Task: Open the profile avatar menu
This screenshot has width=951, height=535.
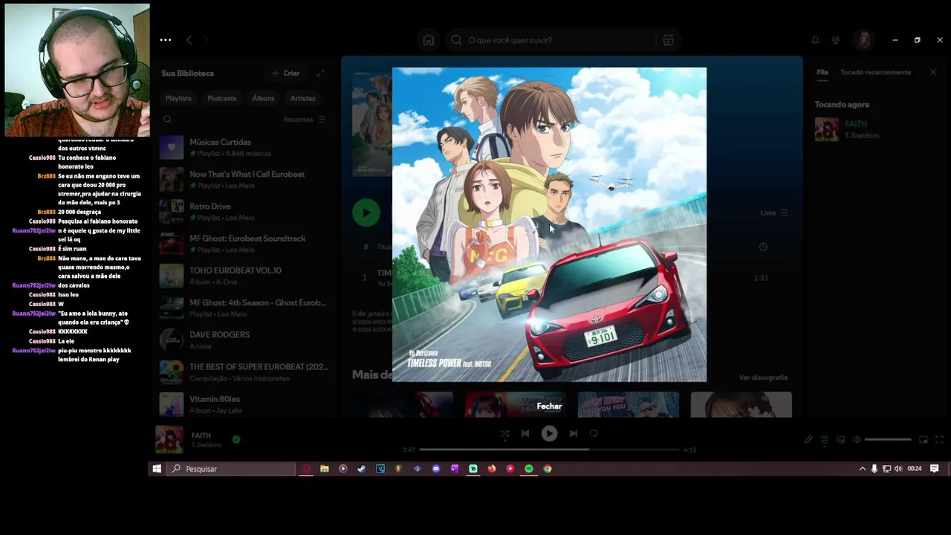Action: tap(863, 40)
